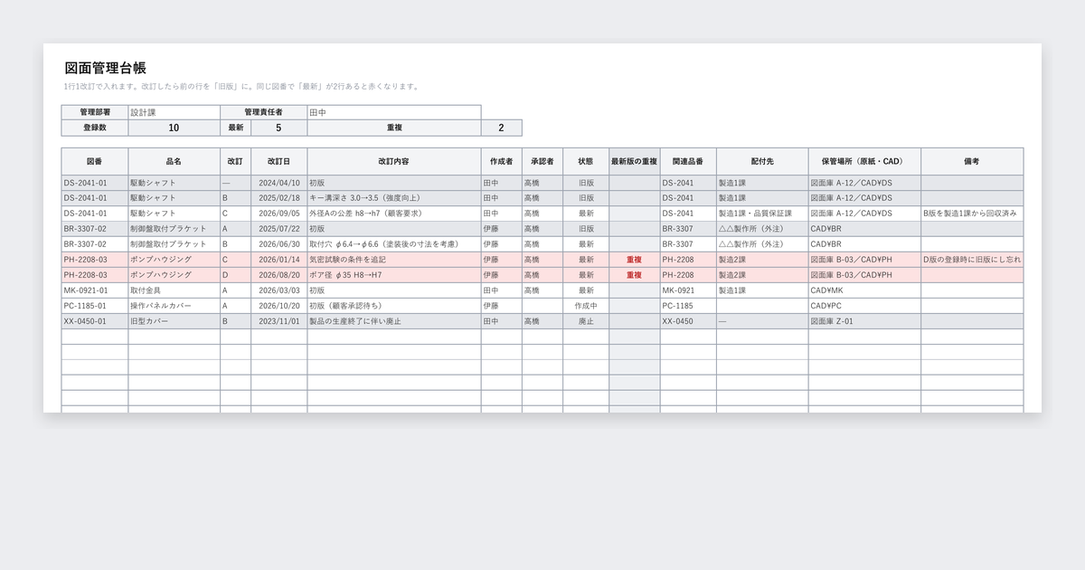The height and width of the screenshot is (570, 1085).
Task: Click the 図番 cell MK-0921-01
Action: pyautogui.click(x=95, y=290)
